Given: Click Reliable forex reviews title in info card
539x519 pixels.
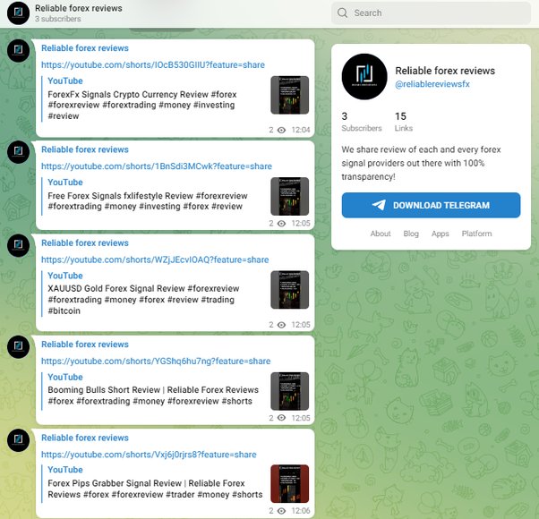Looking at the screenshot, I should click(445, 71).
